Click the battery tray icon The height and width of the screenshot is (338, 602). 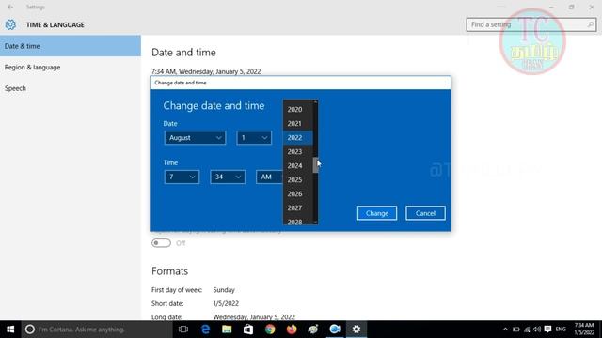point(516,330)
